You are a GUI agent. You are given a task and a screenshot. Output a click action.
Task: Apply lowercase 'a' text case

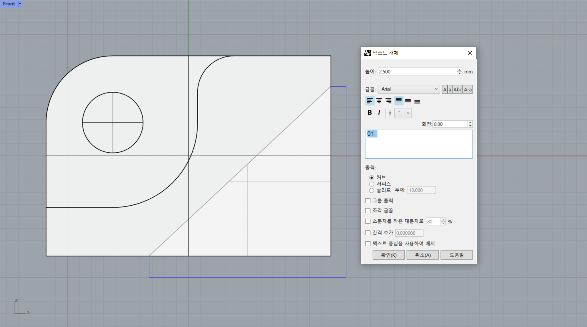point(450,89)
